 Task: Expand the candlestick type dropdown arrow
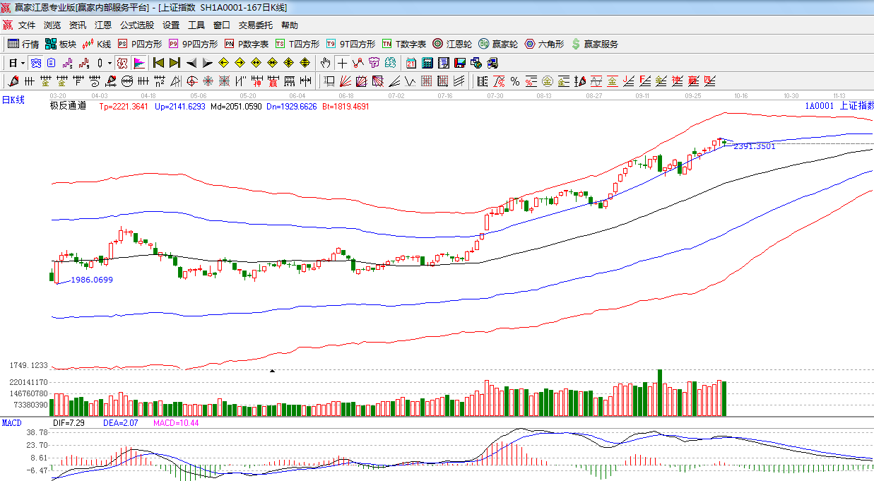pyautogui.click(x=110, y=63)
